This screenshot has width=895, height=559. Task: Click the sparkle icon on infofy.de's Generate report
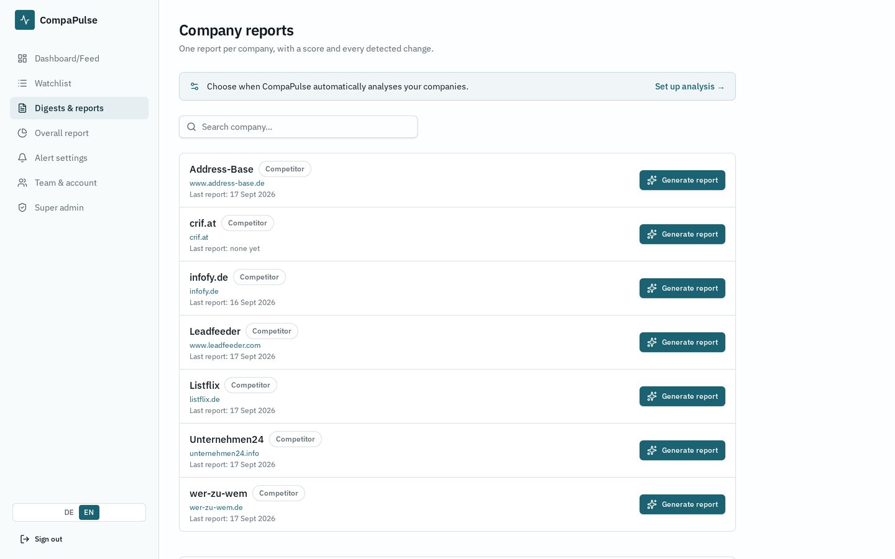652,288
